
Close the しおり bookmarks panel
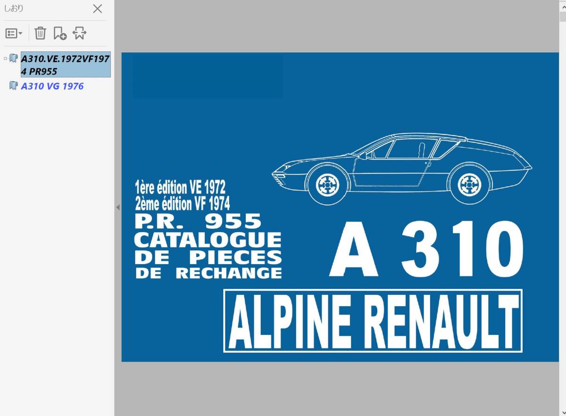coord(97,8)
